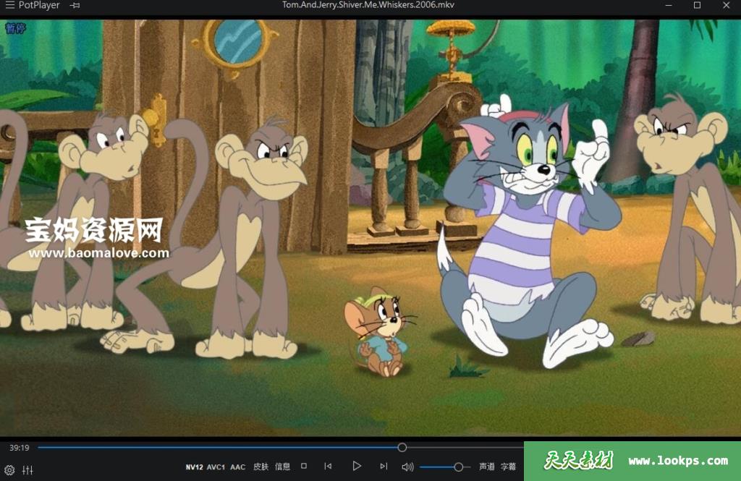The image size is (741, 481).
Task: Click the volume slider handle
Action: [x=458, y=467]
